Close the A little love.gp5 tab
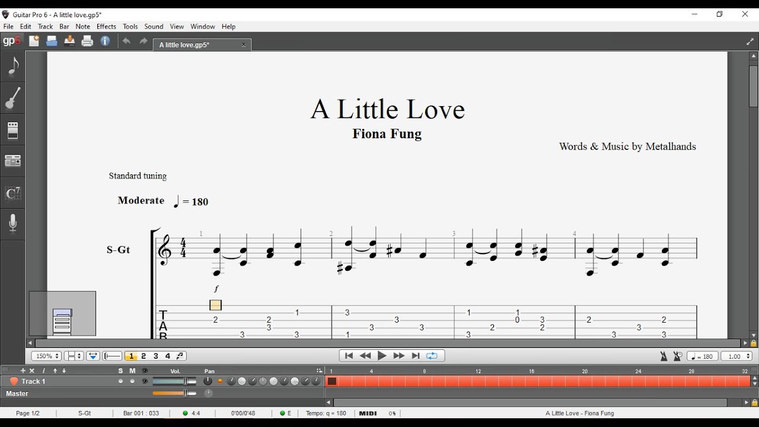This screenshot has height=427, width=759. (244, 45)
